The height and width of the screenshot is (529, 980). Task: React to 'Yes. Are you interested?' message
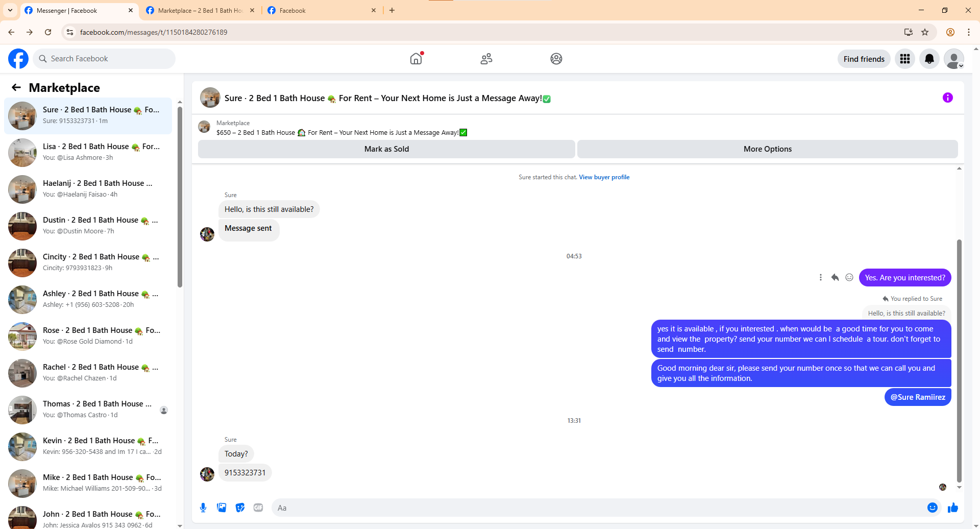pyautogui.click(x=849, y=277)
